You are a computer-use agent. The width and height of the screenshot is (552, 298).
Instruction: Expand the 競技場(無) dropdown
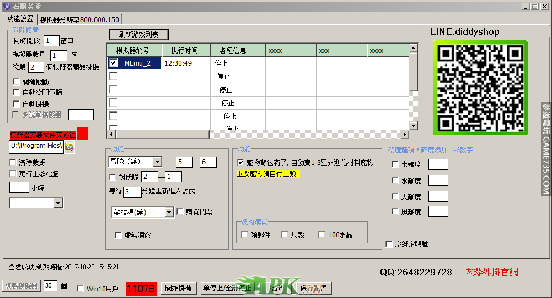tap(169, 212)
